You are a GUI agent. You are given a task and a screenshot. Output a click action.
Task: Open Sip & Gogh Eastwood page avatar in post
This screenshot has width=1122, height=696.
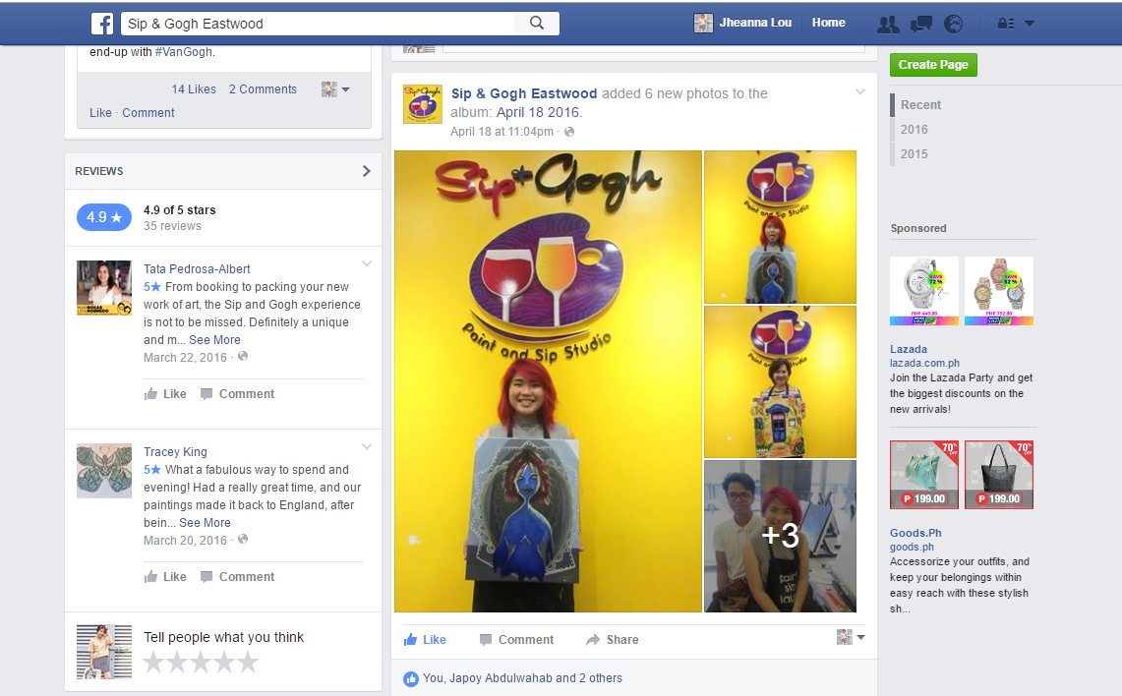[x=422, y=104]
